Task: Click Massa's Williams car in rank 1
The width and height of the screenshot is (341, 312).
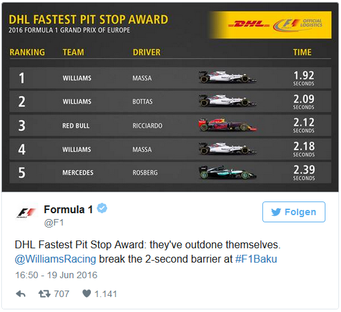Action: 227,77
